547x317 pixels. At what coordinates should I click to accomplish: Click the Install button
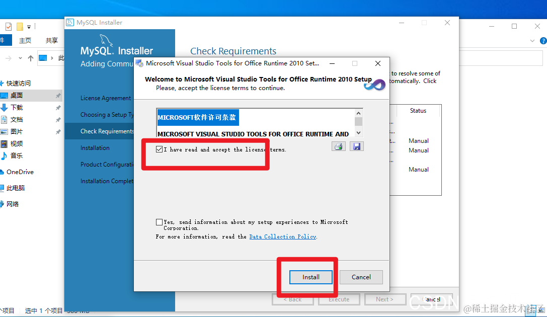click(311, 277)
